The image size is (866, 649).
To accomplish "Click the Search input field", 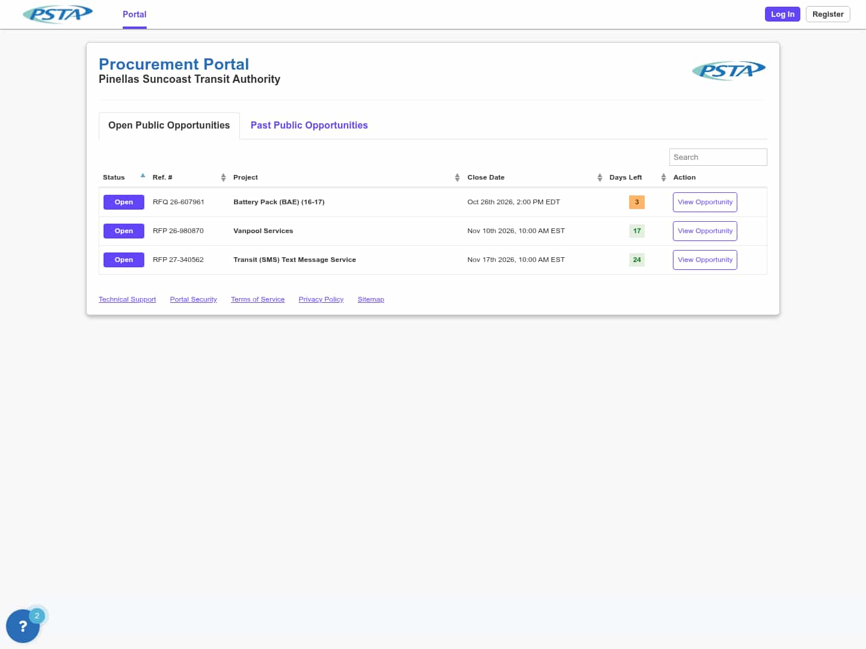I will 718,157.
